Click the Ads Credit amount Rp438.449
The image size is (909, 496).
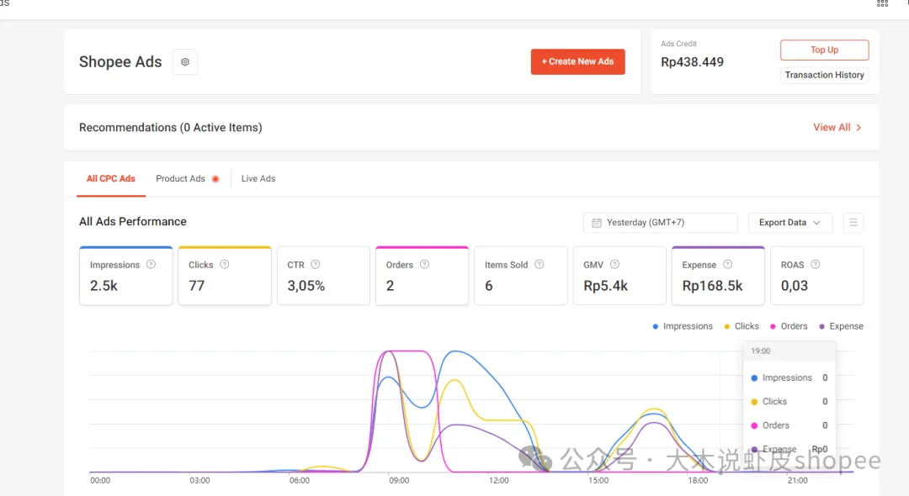coord(692,62)
